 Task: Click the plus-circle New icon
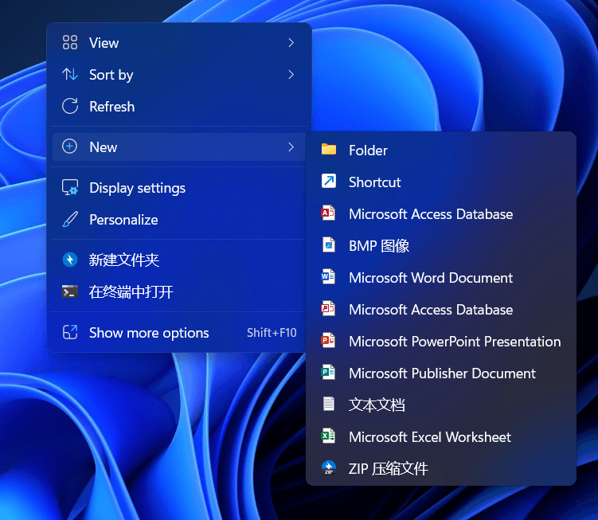coord(70,147)
